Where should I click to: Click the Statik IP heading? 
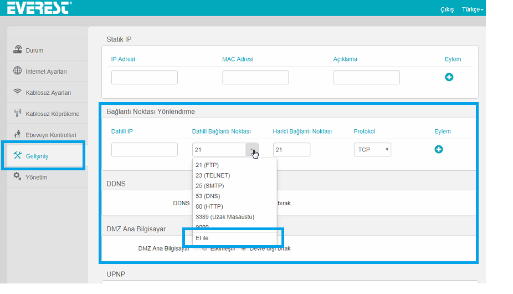119,39
